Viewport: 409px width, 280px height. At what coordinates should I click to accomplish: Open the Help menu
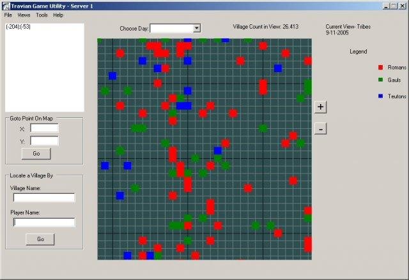58,15
